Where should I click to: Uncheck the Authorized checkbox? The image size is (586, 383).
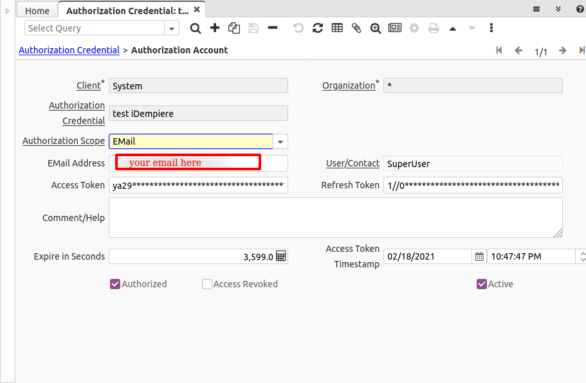click(x=116, y=284)
